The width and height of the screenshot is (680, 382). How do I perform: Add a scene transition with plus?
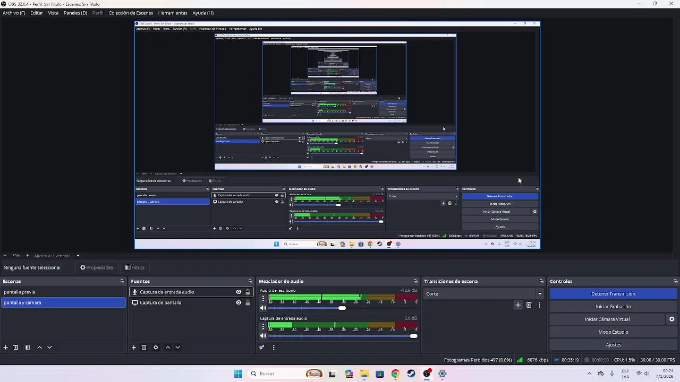(518, 305)
